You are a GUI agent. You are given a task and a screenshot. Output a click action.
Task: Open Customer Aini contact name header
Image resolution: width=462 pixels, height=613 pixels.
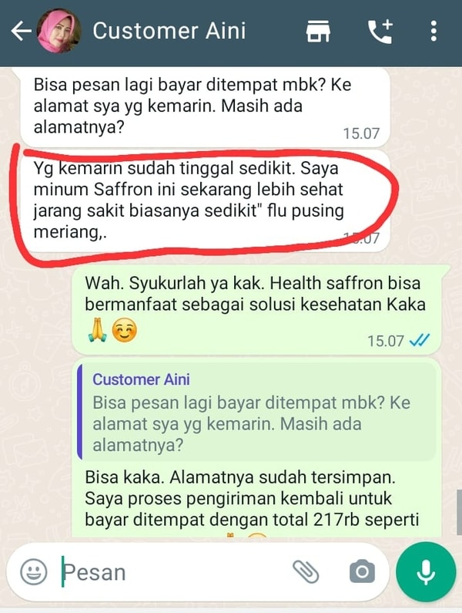(169, 31)
